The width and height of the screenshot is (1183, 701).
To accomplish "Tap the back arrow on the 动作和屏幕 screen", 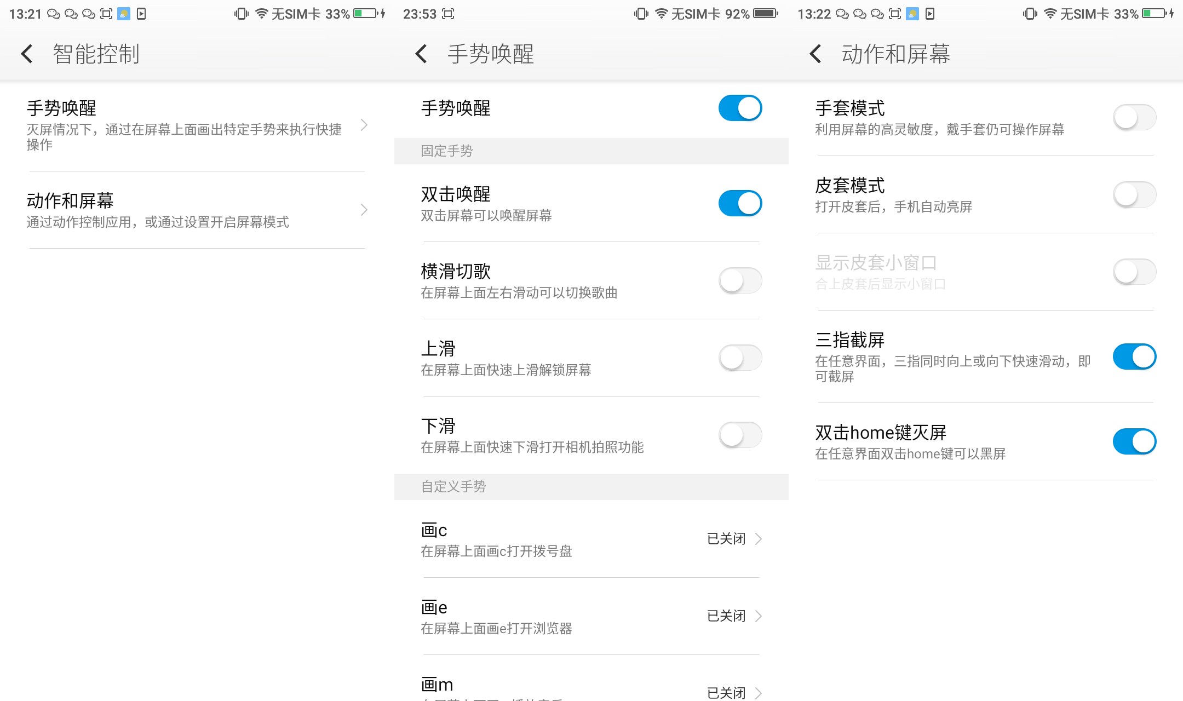I will coord(815,54).
